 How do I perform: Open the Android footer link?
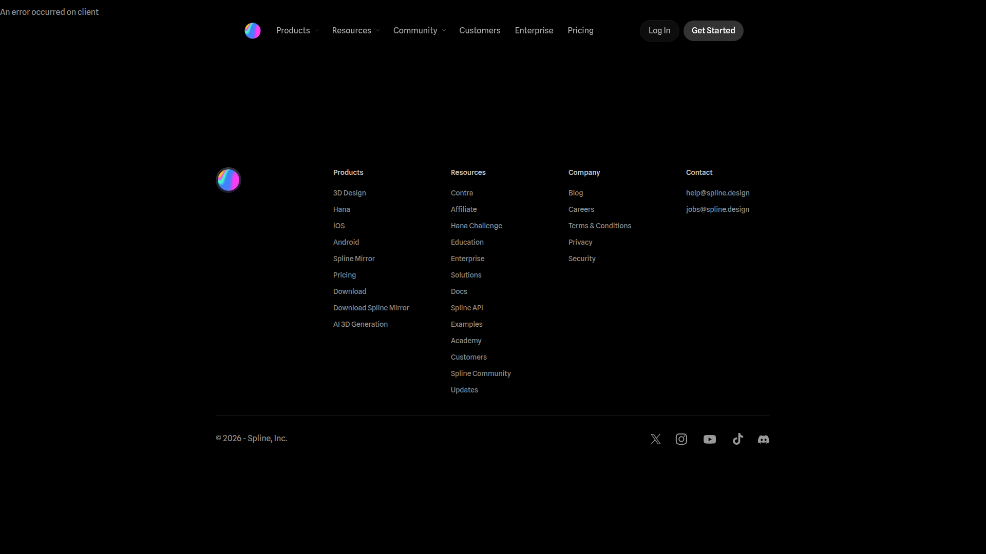coord(346,242)
